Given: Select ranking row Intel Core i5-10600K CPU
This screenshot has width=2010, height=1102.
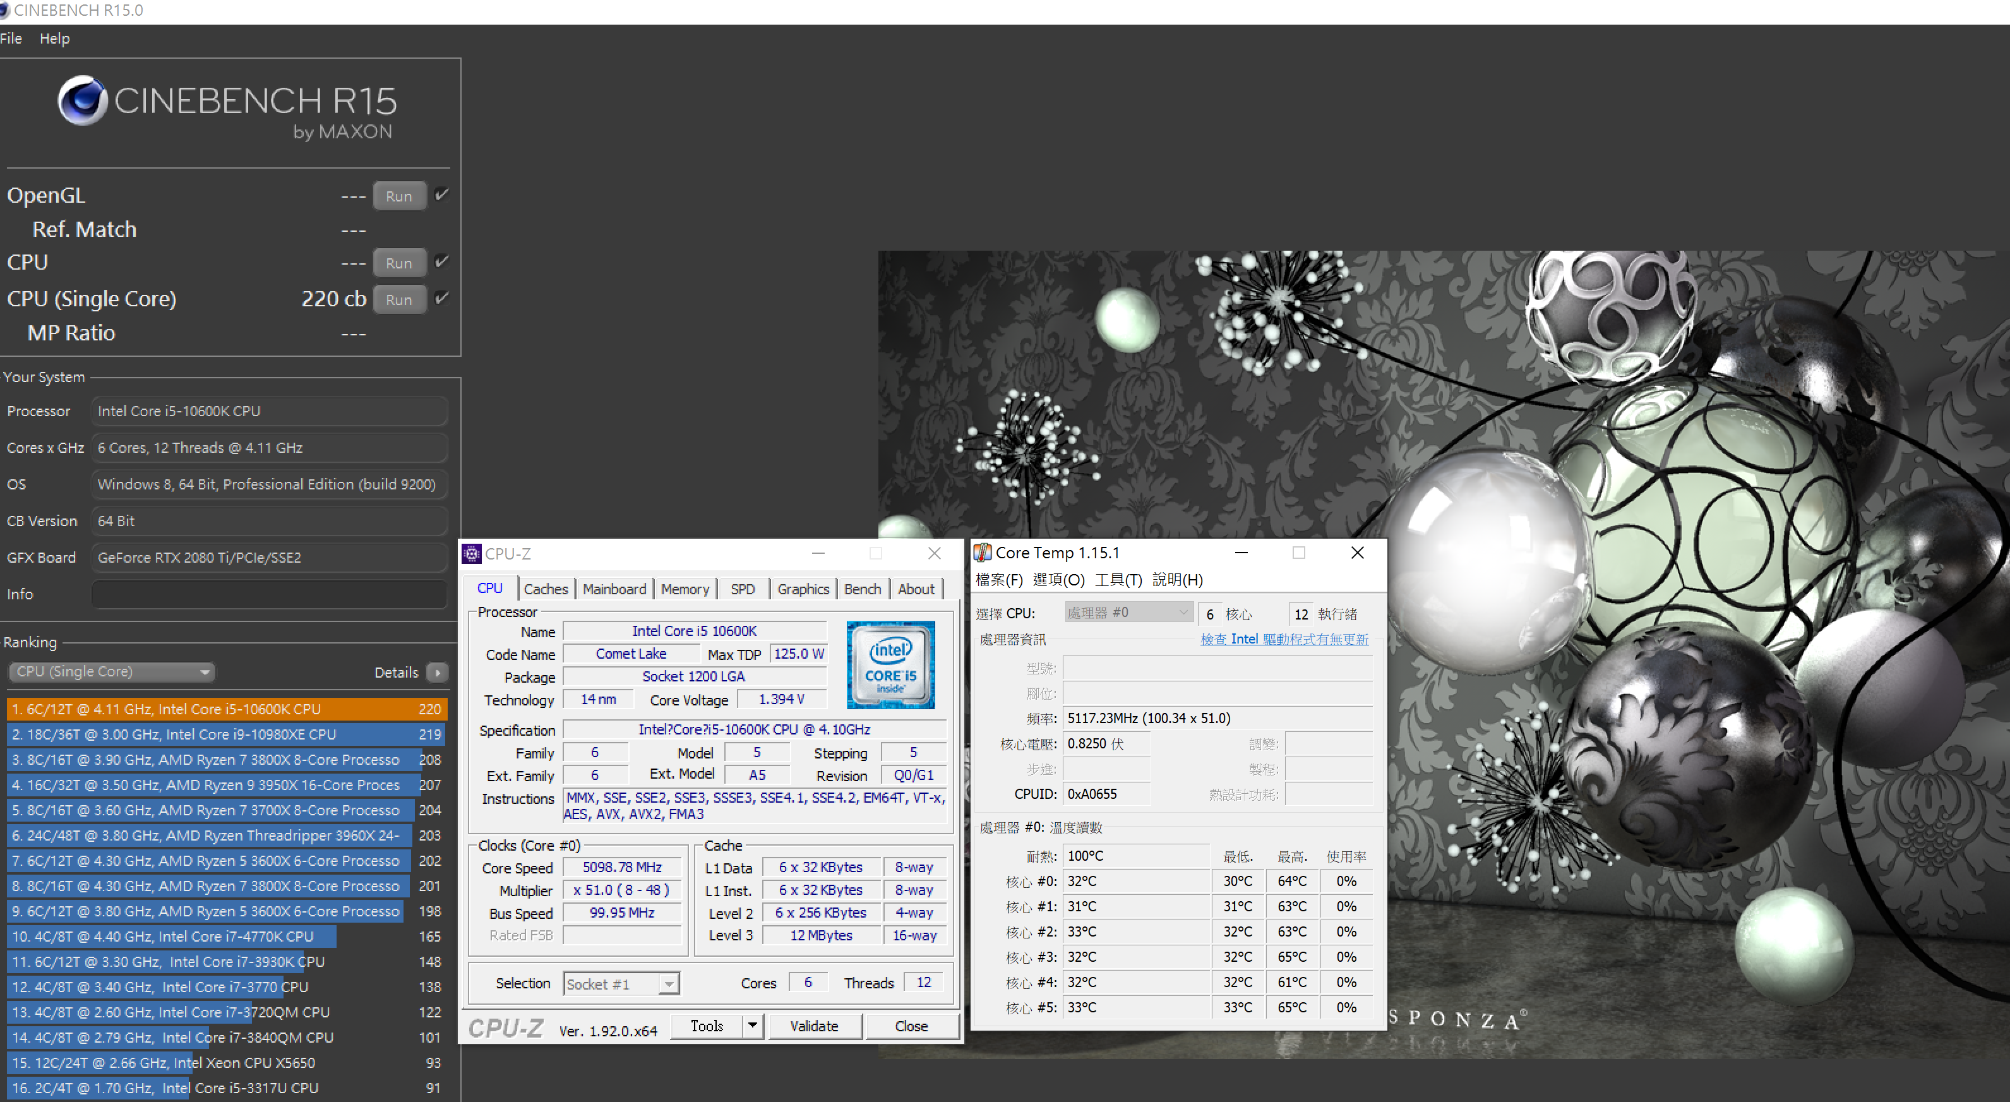Looking at the screenshot, I should coord(227,709).
